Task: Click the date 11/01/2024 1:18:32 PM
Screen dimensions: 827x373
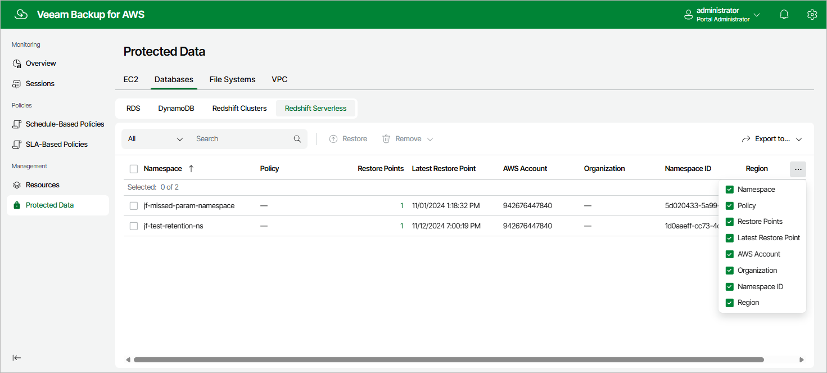Action: 446,206
